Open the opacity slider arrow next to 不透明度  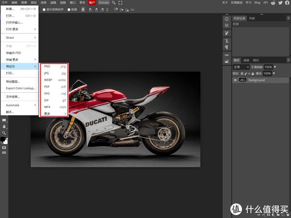[x=275, y=67]
